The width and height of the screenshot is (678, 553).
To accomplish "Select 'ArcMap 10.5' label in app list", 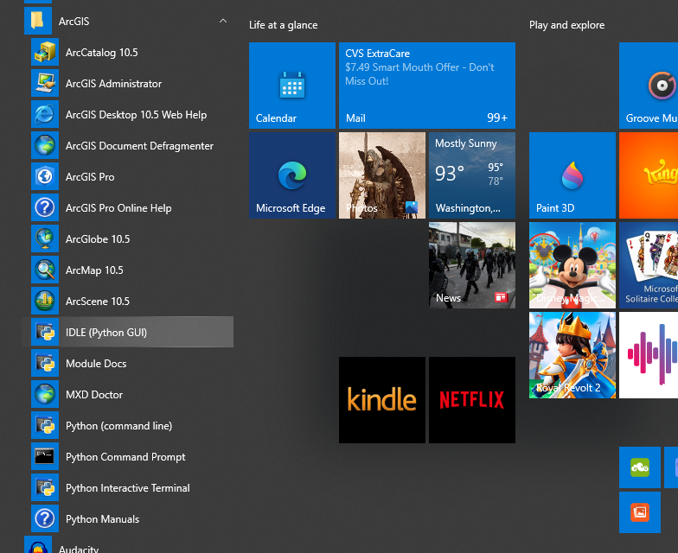I will click(x=94, y=270).
